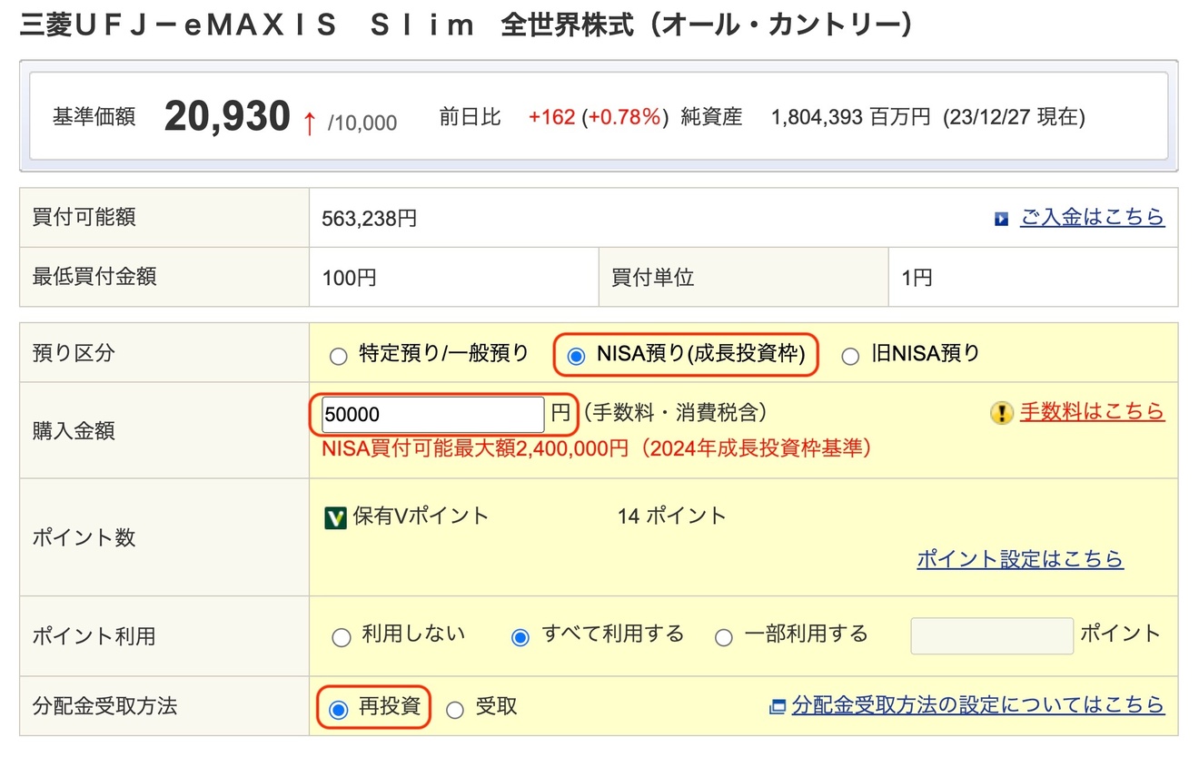Open 分配金受取方法の設定についてはこちら link
1199x757 pixels.
pyautogui.click(x=978, y=705)
